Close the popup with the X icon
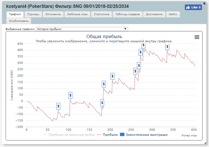The image size is (209, 147). (x=204, y=4)
